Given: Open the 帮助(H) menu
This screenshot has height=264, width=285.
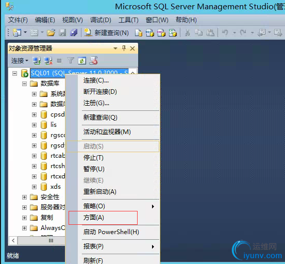Looking at the screenshot, I should [186, 20].
